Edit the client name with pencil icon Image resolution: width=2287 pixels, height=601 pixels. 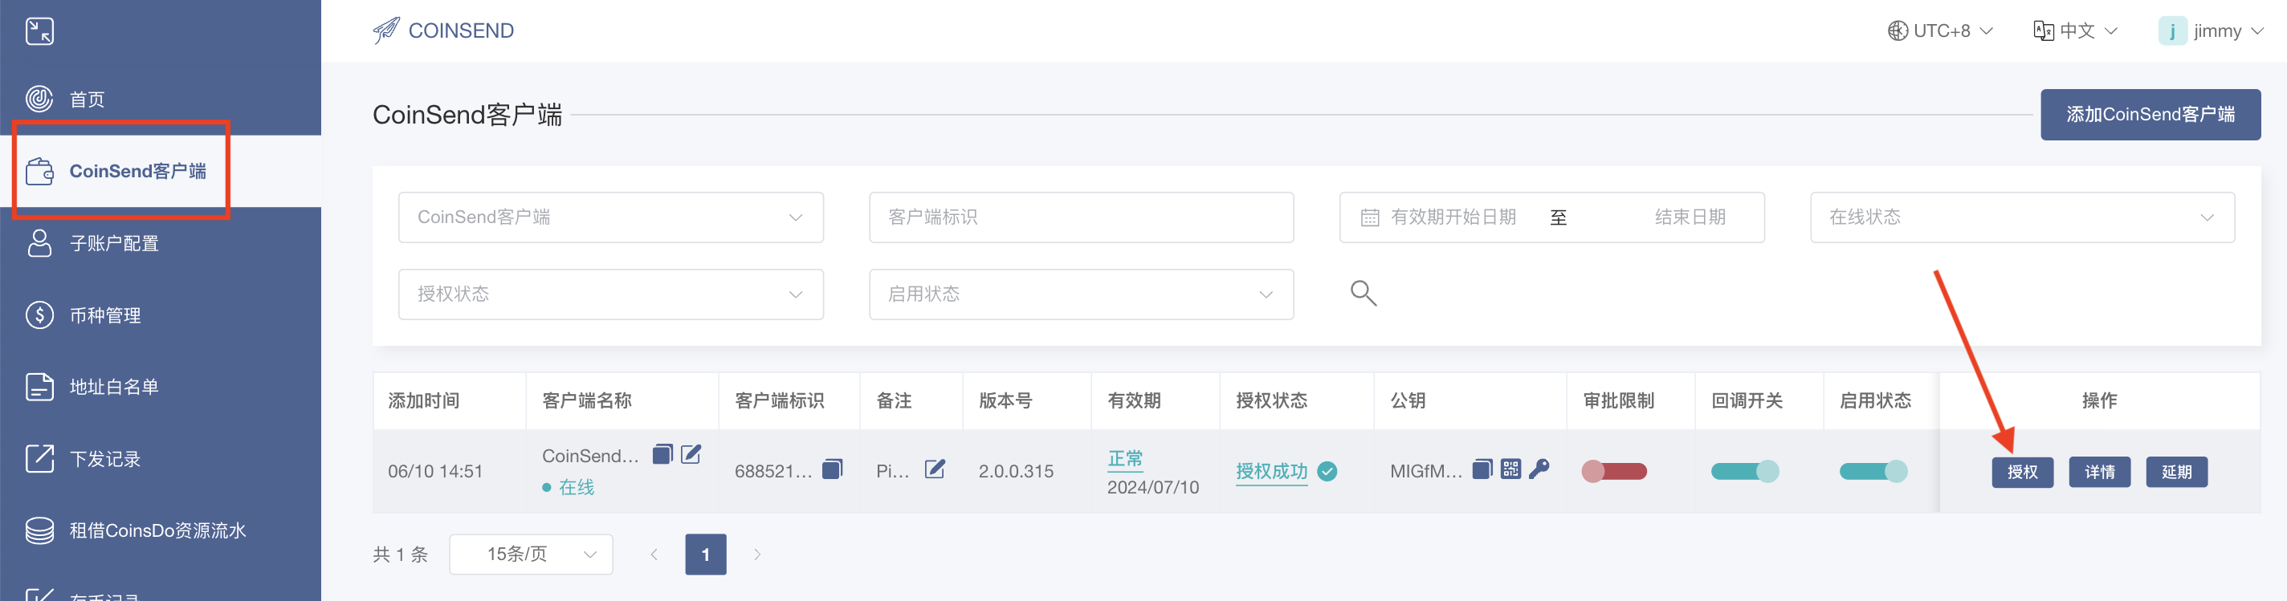click(691, 454)
